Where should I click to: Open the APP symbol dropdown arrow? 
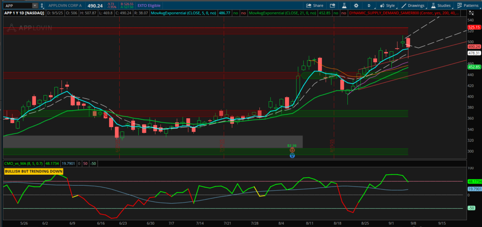pyautogui.click(x=35, y=6)
